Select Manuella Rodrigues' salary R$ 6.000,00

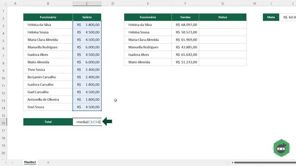[87, 47]
